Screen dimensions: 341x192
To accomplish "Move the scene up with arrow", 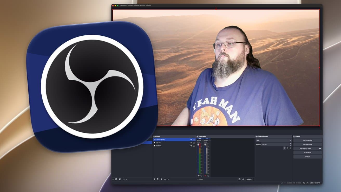I will pyautogui.click(x=123, y=179).
